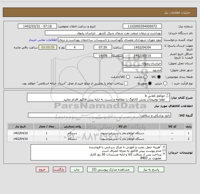Click the ردیف column header
Screen dimensions: 200x194
pos(189,126)
